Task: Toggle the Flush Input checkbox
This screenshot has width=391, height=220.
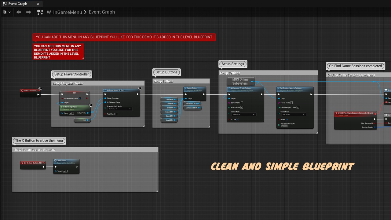Action: (117, 114)
